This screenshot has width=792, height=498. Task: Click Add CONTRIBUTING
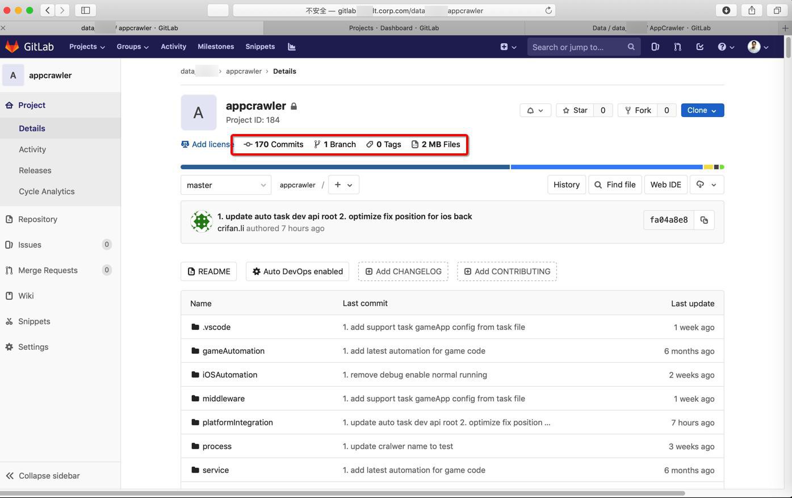click(x=506, y=271)
